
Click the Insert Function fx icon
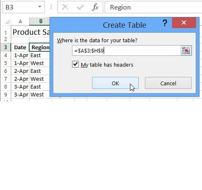[x=95, y=7]
